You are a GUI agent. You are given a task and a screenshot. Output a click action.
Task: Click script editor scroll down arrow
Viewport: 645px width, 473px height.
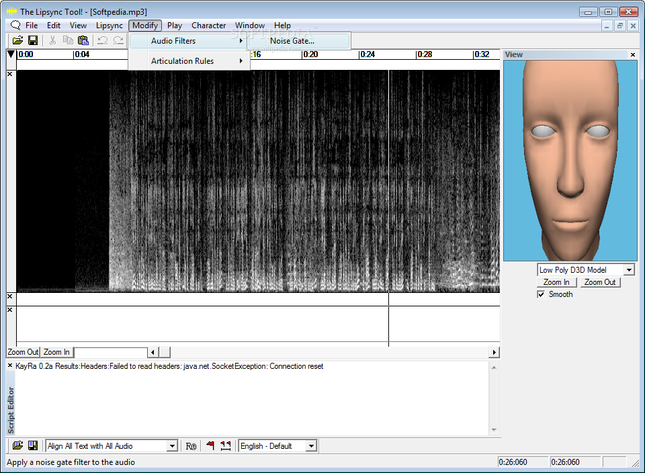click(x=494, y=430)
